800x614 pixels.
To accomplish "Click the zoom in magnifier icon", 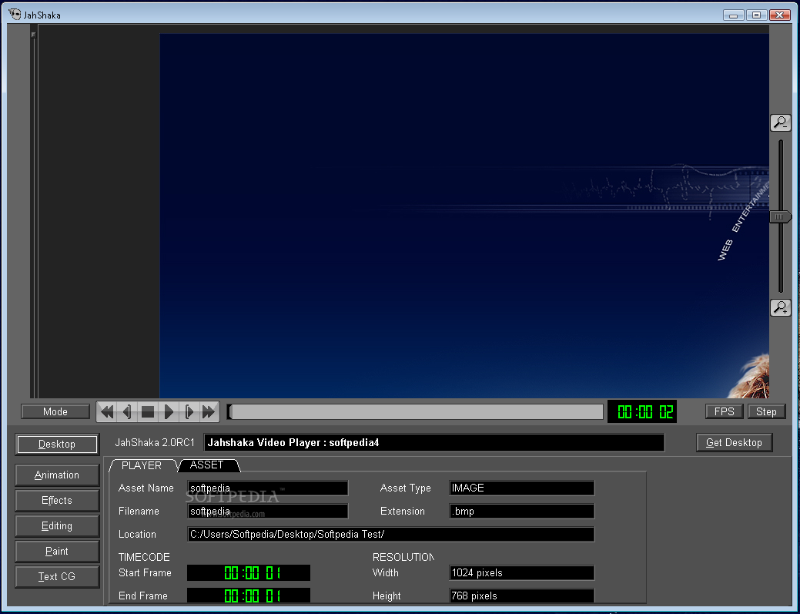I will pyautogui.click(x=780, y=307).
